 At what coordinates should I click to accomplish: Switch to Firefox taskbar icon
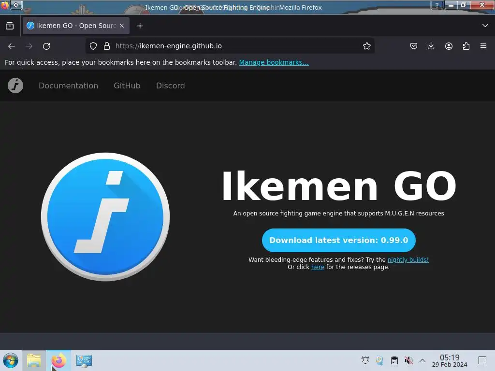pos(58,360)
